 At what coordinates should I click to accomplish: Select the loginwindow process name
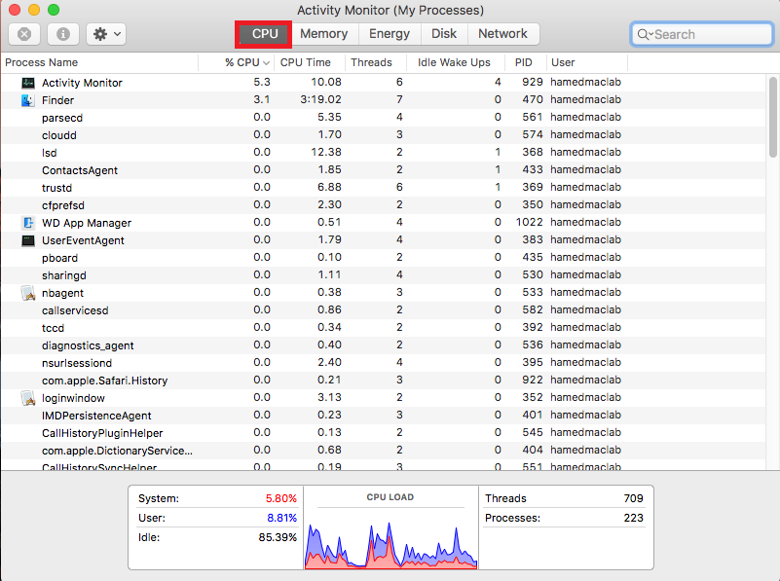pos(73,398)
